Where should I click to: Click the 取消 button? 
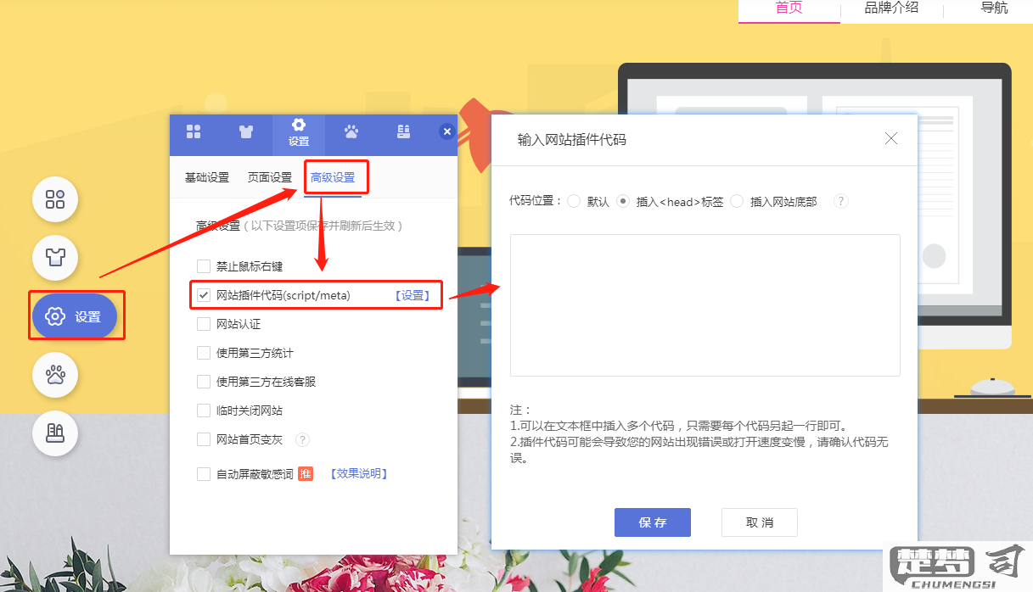(760, 522)
